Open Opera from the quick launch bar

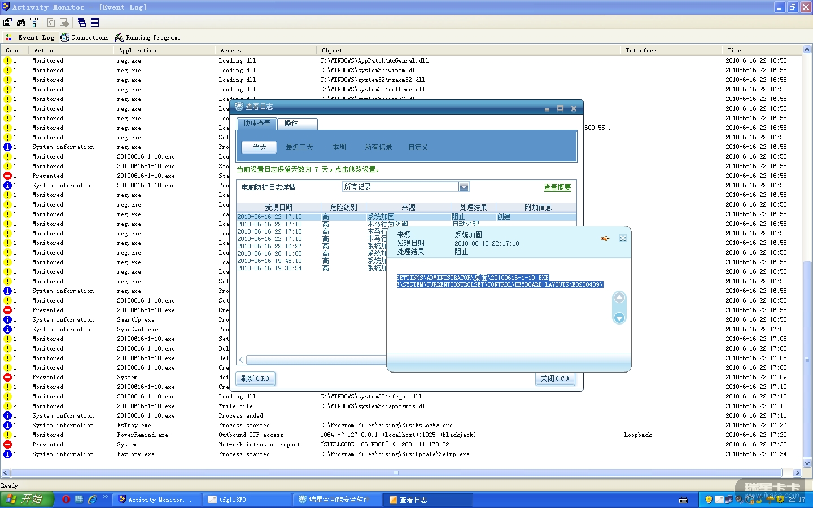coord(66,500)
